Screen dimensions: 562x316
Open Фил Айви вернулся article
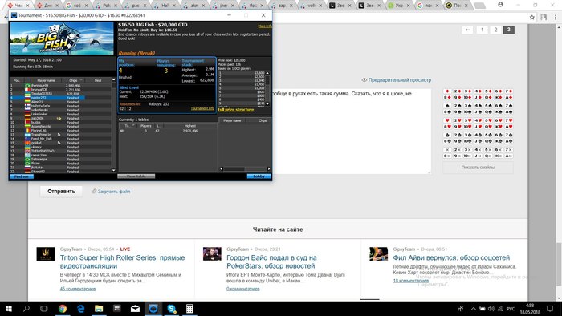tap(451, 257)
